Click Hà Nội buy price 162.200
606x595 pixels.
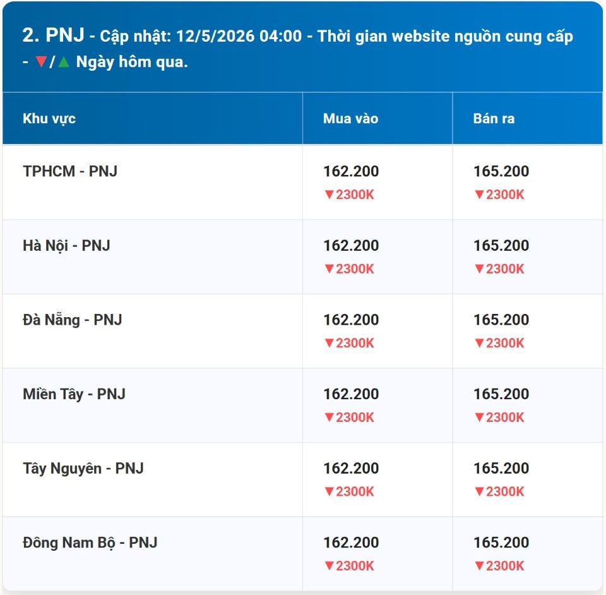coord(351,246)
